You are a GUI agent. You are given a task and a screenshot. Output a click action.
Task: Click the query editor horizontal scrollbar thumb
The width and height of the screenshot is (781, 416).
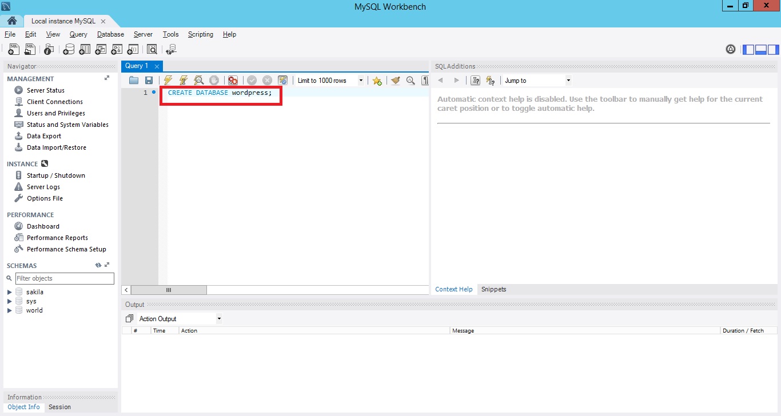[169, 290]
